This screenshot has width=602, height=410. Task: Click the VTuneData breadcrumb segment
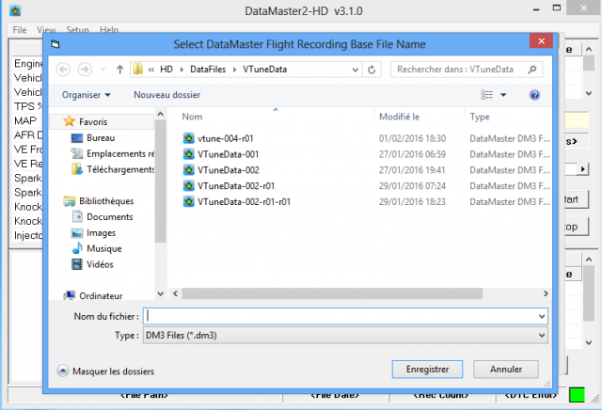tap(265, 70)
